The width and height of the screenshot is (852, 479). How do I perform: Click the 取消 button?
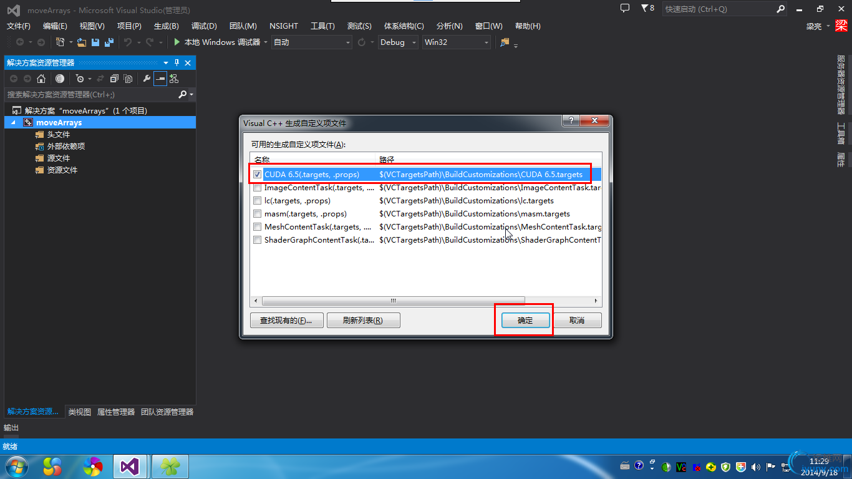click(x=577, y=320)
